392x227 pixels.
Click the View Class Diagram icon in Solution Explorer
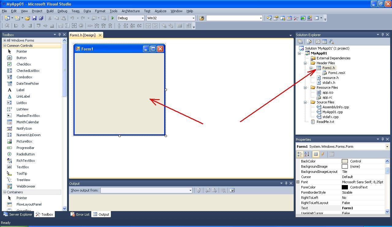click(331, 42)
